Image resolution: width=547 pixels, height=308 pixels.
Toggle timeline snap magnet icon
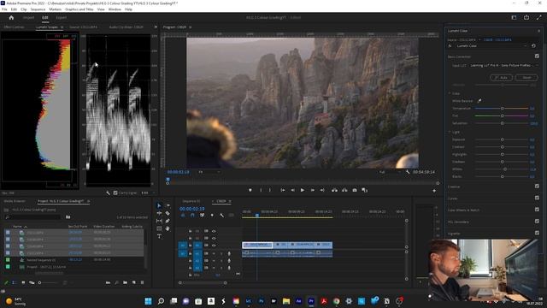point(192,215)
